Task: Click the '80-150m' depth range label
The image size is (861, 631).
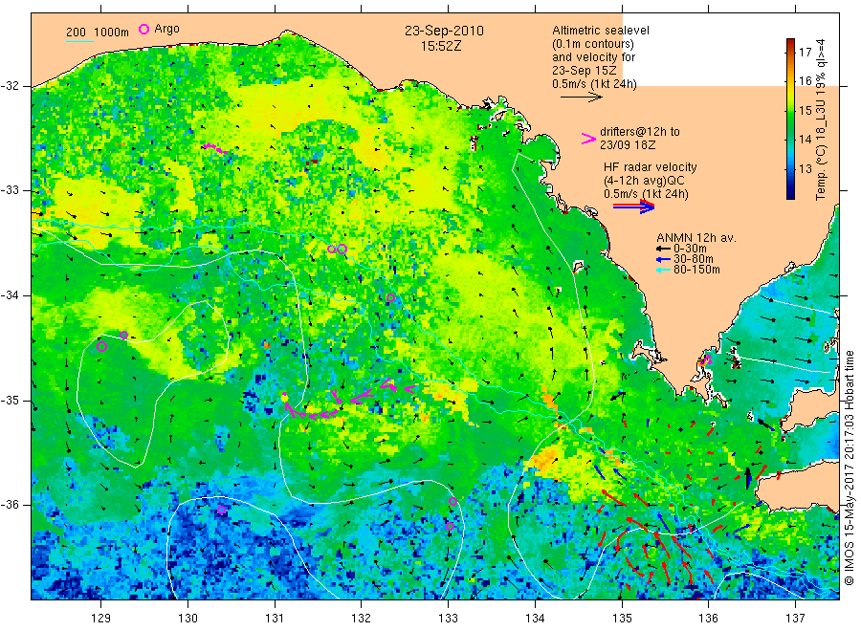Action: pos(696,270)
